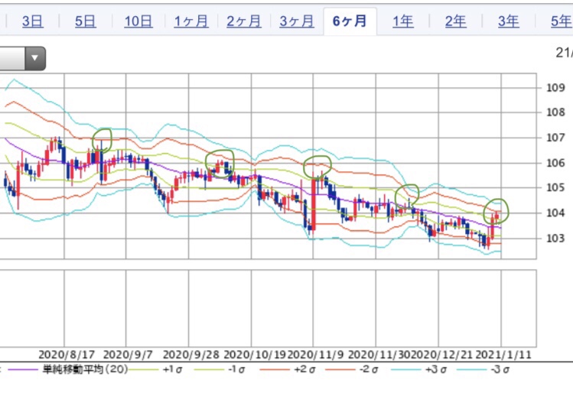Show the 1年 chart range

pyautogui.click(x=402, y=21)
